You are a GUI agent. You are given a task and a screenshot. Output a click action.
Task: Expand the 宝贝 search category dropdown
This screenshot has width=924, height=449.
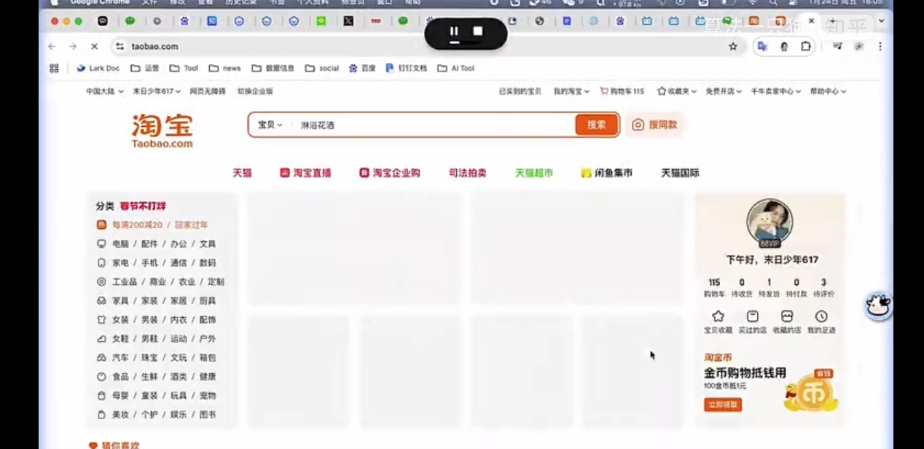[268, 125]
